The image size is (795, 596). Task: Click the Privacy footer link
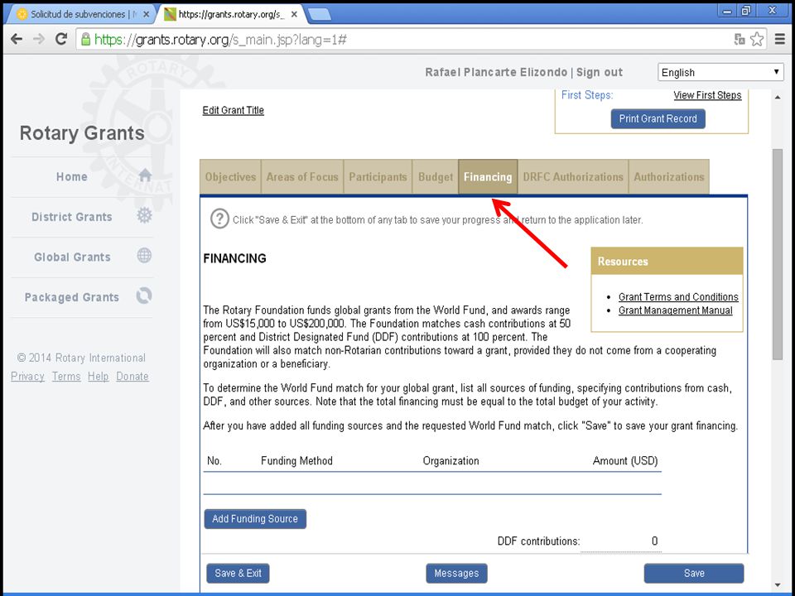27,377
